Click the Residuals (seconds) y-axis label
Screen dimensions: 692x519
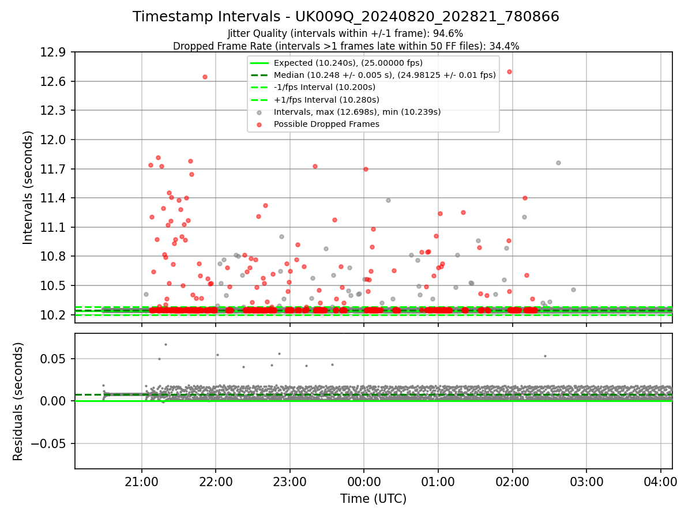18,401
